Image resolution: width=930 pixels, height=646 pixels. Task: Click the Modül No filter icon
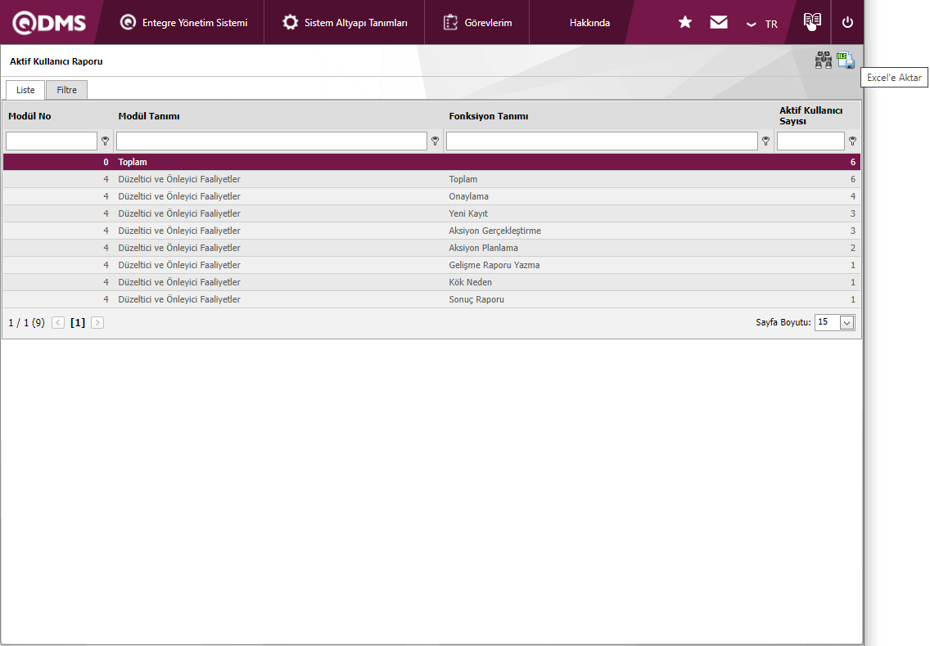tap(106, 141)
